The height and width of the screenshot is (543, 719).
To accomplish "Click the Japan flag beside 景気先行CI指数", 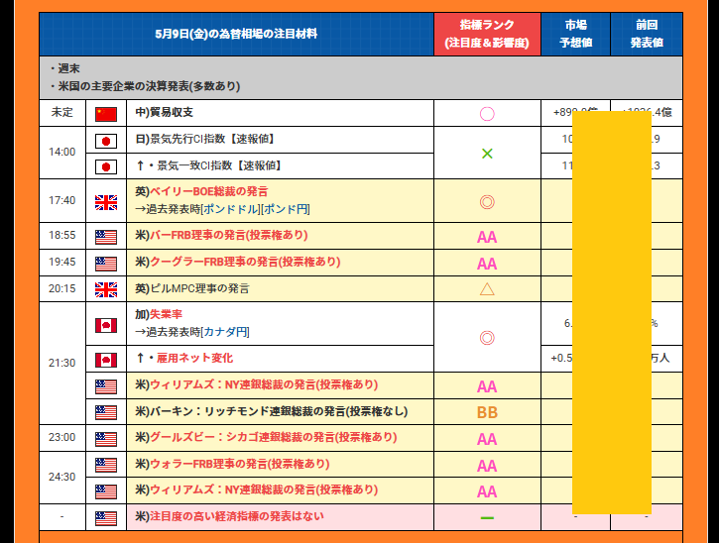I will (106, 141).
